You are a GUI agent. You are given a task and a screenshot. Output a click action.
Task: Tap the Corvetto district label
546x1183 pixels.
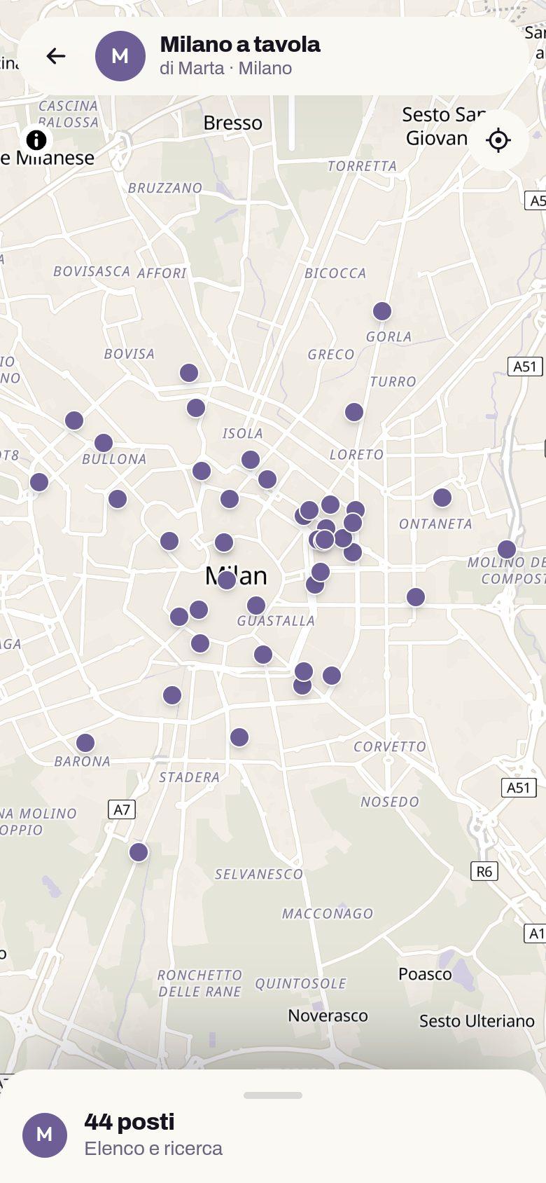[x=390, y=746]
